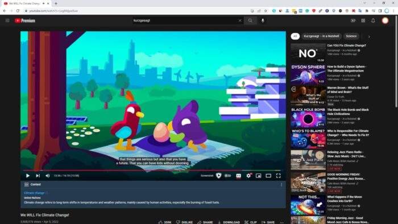This screenshot has width=398, height=224.
Task: Search with voice microphone icon
Action: click(x=263, y=20)
